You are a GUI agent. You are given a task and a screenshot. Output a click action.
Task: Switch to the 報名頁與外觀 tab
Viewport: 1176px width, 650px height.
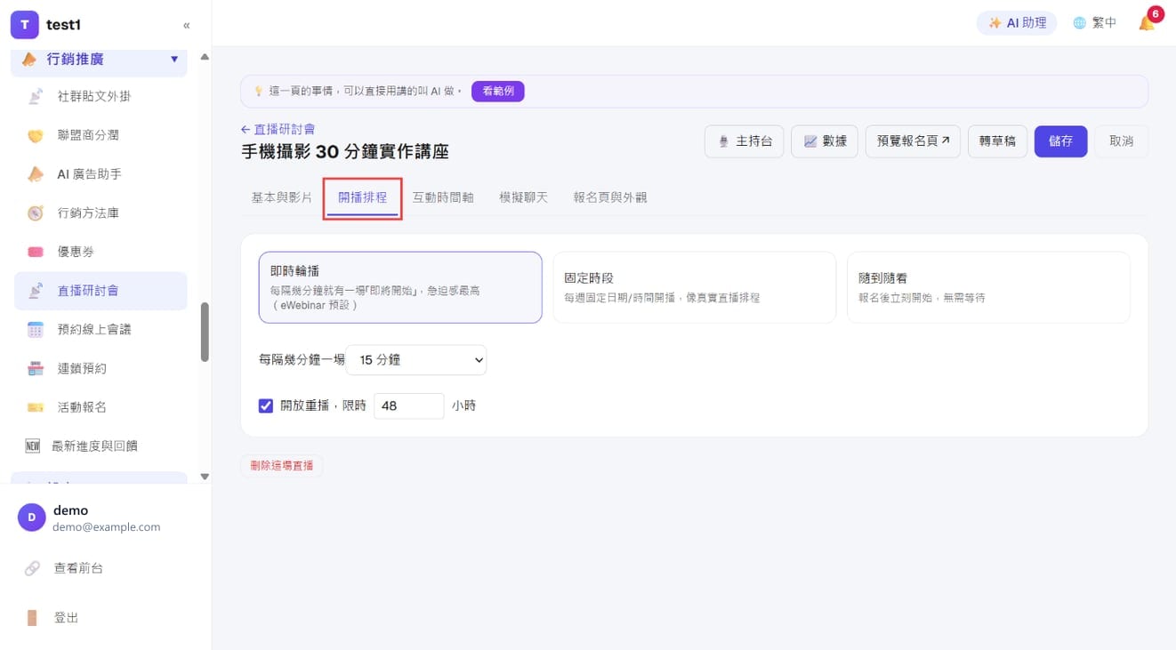click(x=610, y=197)
